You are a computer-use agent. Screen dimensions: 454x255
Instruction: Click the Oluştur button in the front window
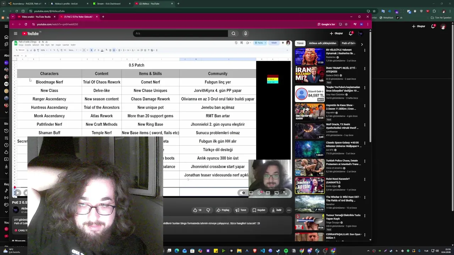(336, 33)
